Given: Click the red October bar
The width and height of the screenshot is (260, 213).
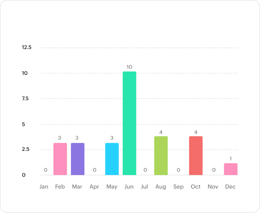Looking at the screenshot, I should [x=196, y=156].
